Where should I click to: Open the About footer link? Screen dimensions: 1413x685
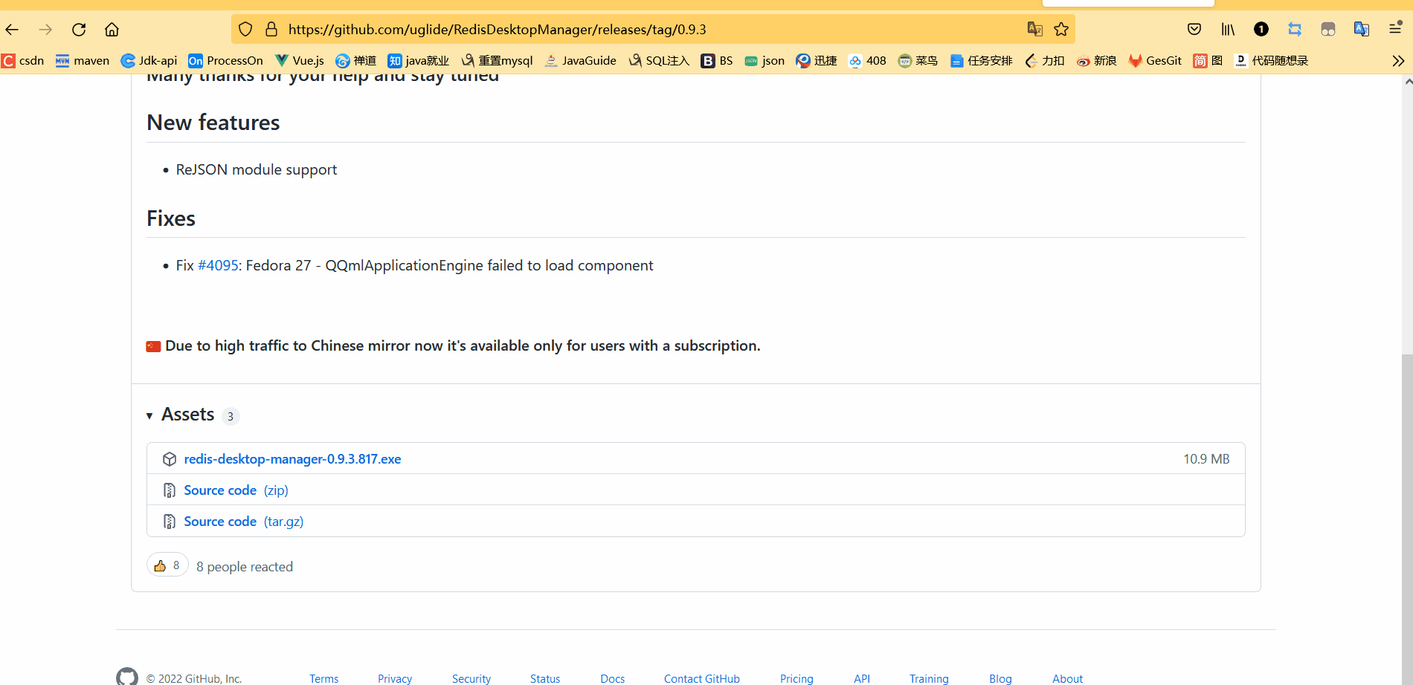coord(1067,678)
